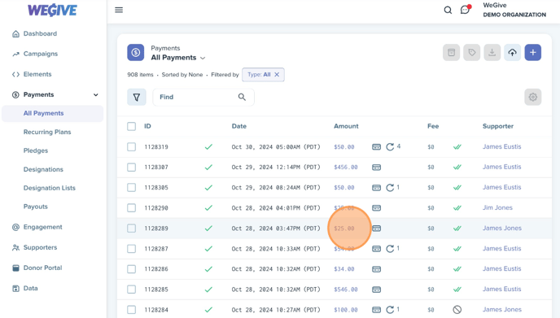
Task: Click card icon on payment 1128319
Action: pos(376,147)
